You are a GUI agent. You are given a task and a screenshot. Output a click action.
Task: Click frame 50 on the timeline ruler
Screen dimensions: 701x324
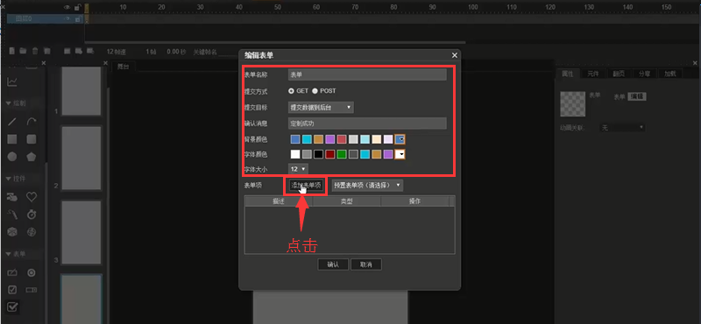278,7
